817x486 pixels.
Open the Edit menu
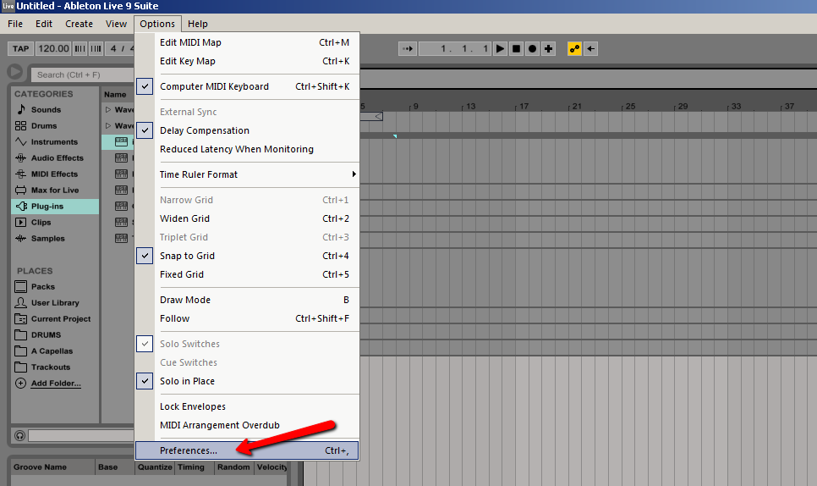(44, 24)
